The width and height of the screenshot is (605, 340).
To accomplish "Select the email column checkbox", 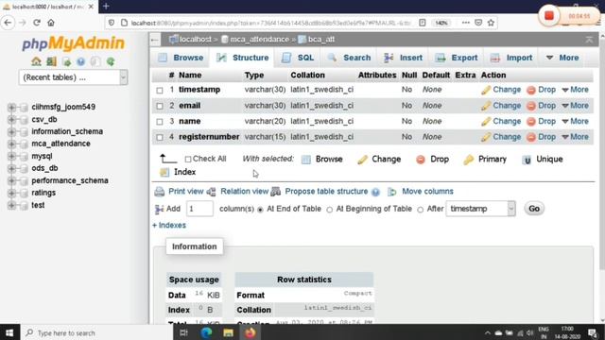I will (160, 106).
